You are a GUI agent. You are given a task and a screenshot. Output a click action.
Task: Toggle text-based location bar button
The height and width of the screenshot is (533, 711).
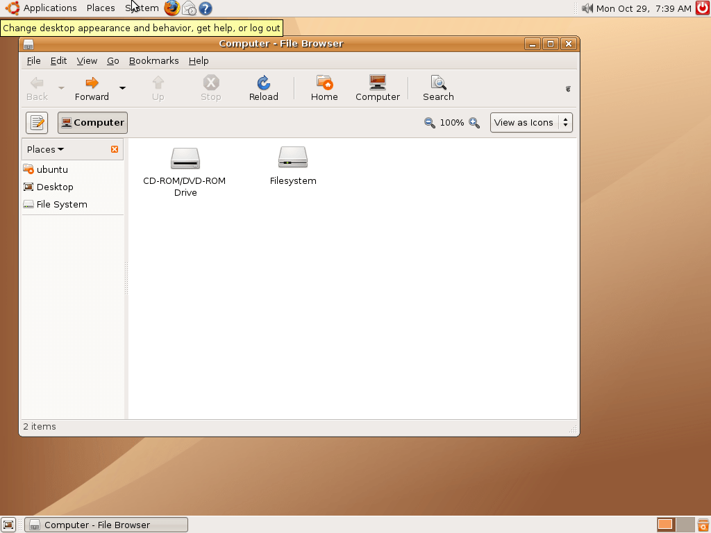pyautogui.click(x=37, y=123)
